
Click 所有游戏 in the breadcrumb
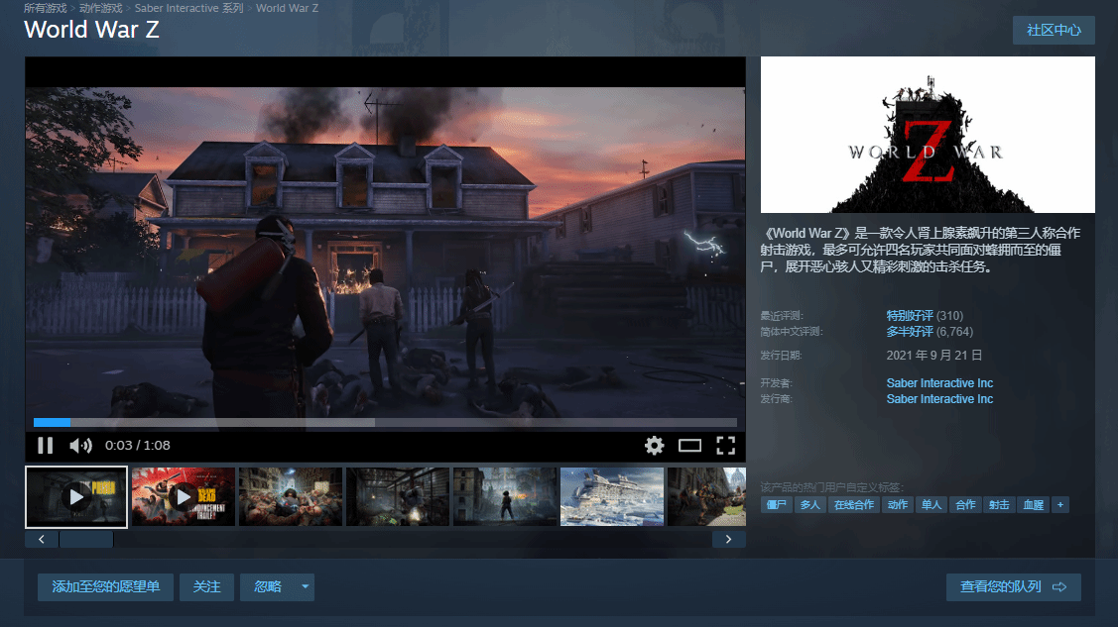46,8
